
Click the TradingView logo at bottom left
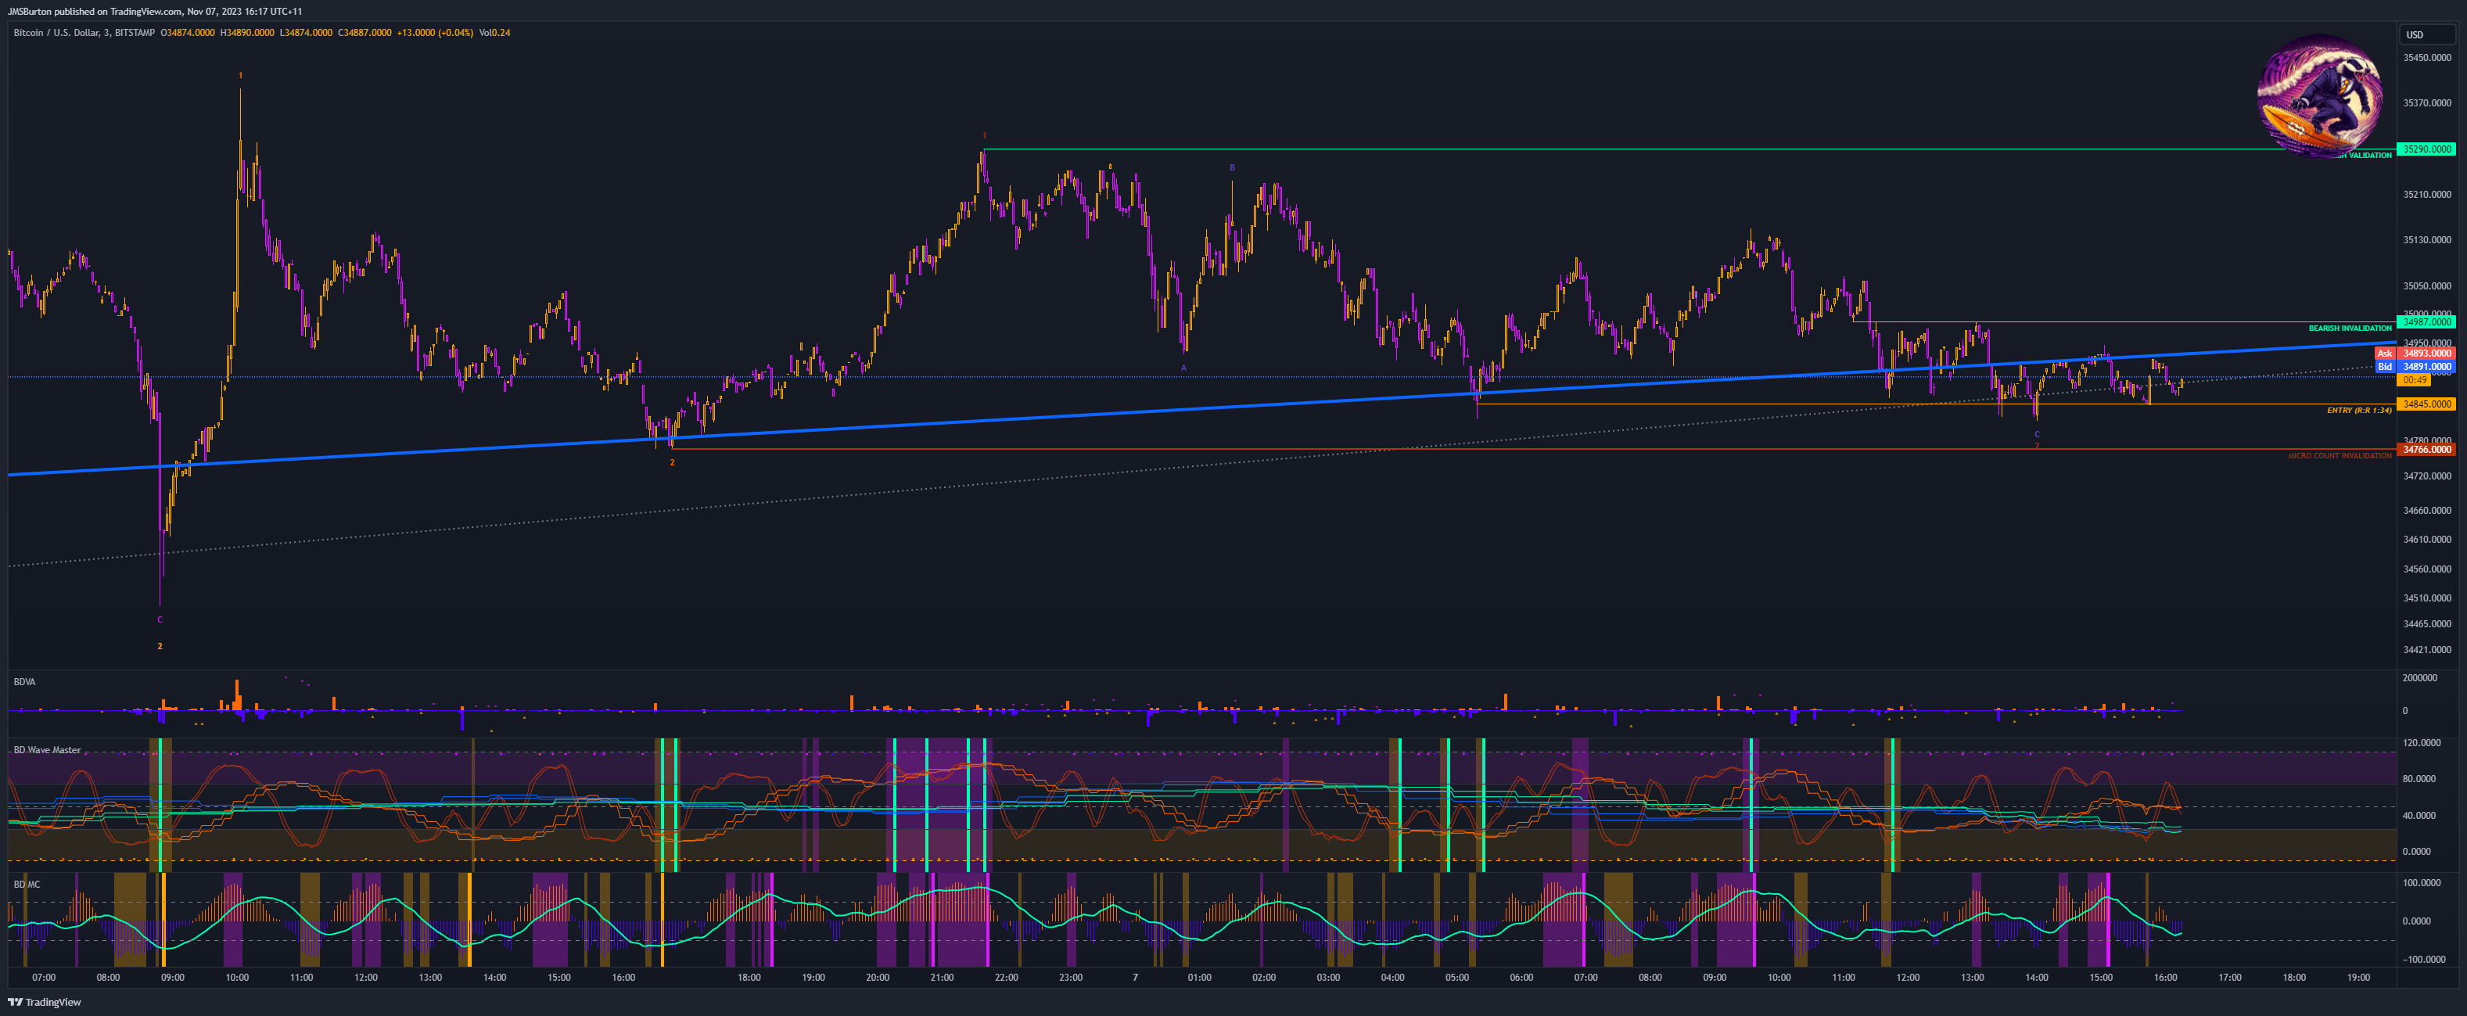coord(44,1002)
